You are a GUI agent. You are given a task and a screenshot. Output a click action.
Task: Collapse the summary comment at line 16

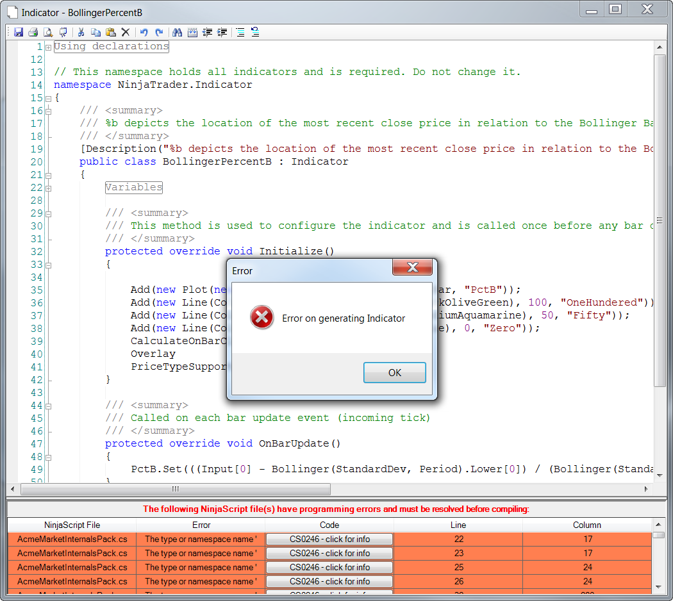click(x=49, y=111)
